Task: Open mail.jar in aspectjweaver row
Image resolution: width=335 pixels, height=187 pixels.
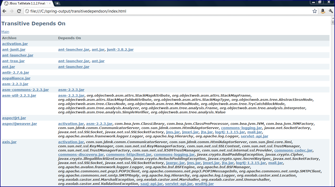Action: [255, 132]
